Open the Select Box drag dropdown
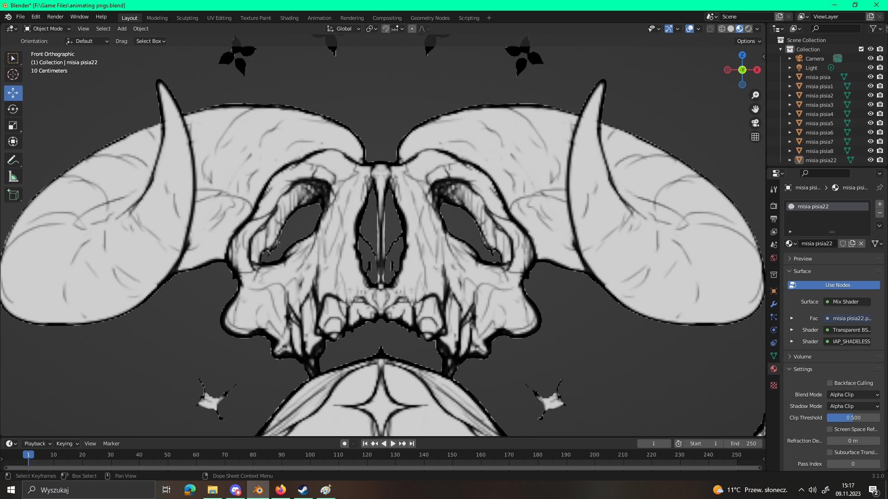Screen dimensions: 888x499 [x=150, y=41]
